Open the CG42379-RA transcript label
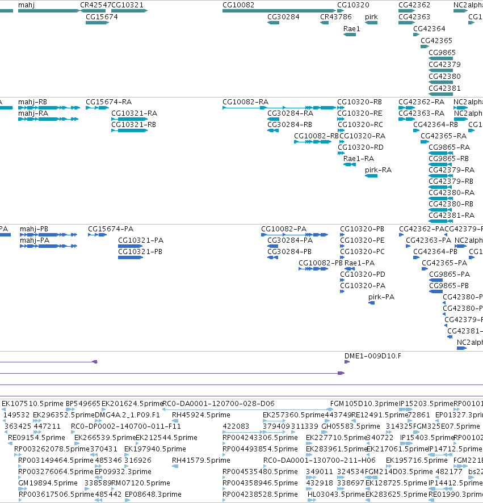The image size is (483, 503). tap(452, 170)
